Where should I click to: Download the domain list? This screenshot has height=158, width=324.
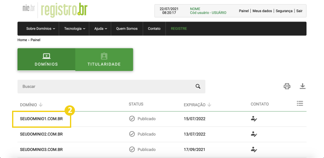pos(302,86)
